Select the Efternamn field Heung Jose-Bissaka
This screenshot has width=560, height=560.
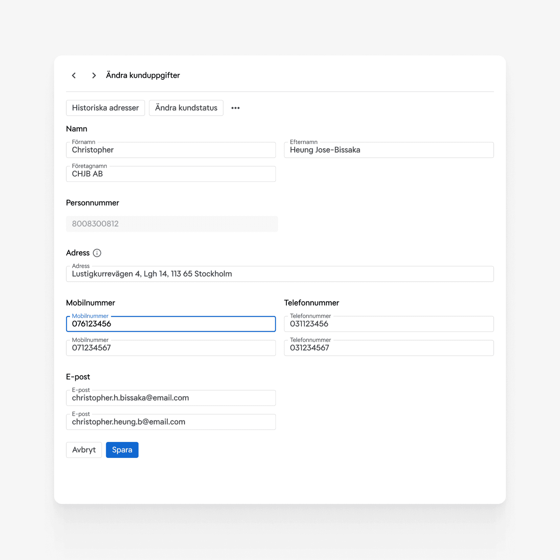(x=389, y=150)
